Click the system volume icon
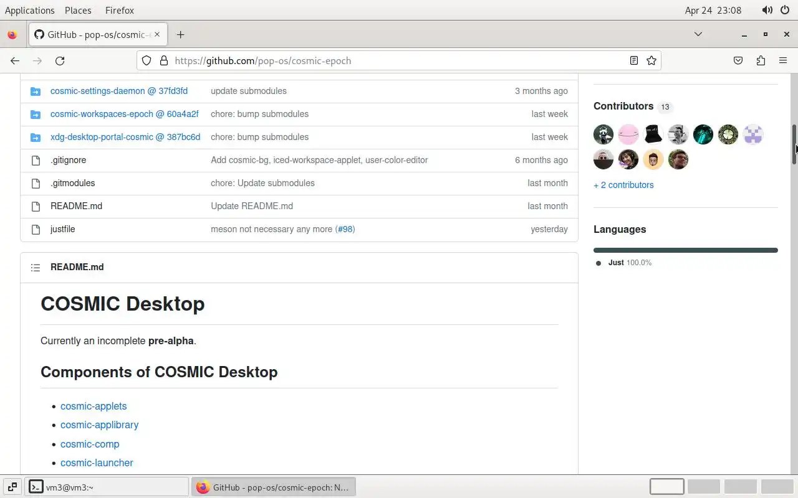The height and width of the screenshot is (498, 798). [767, 10]
